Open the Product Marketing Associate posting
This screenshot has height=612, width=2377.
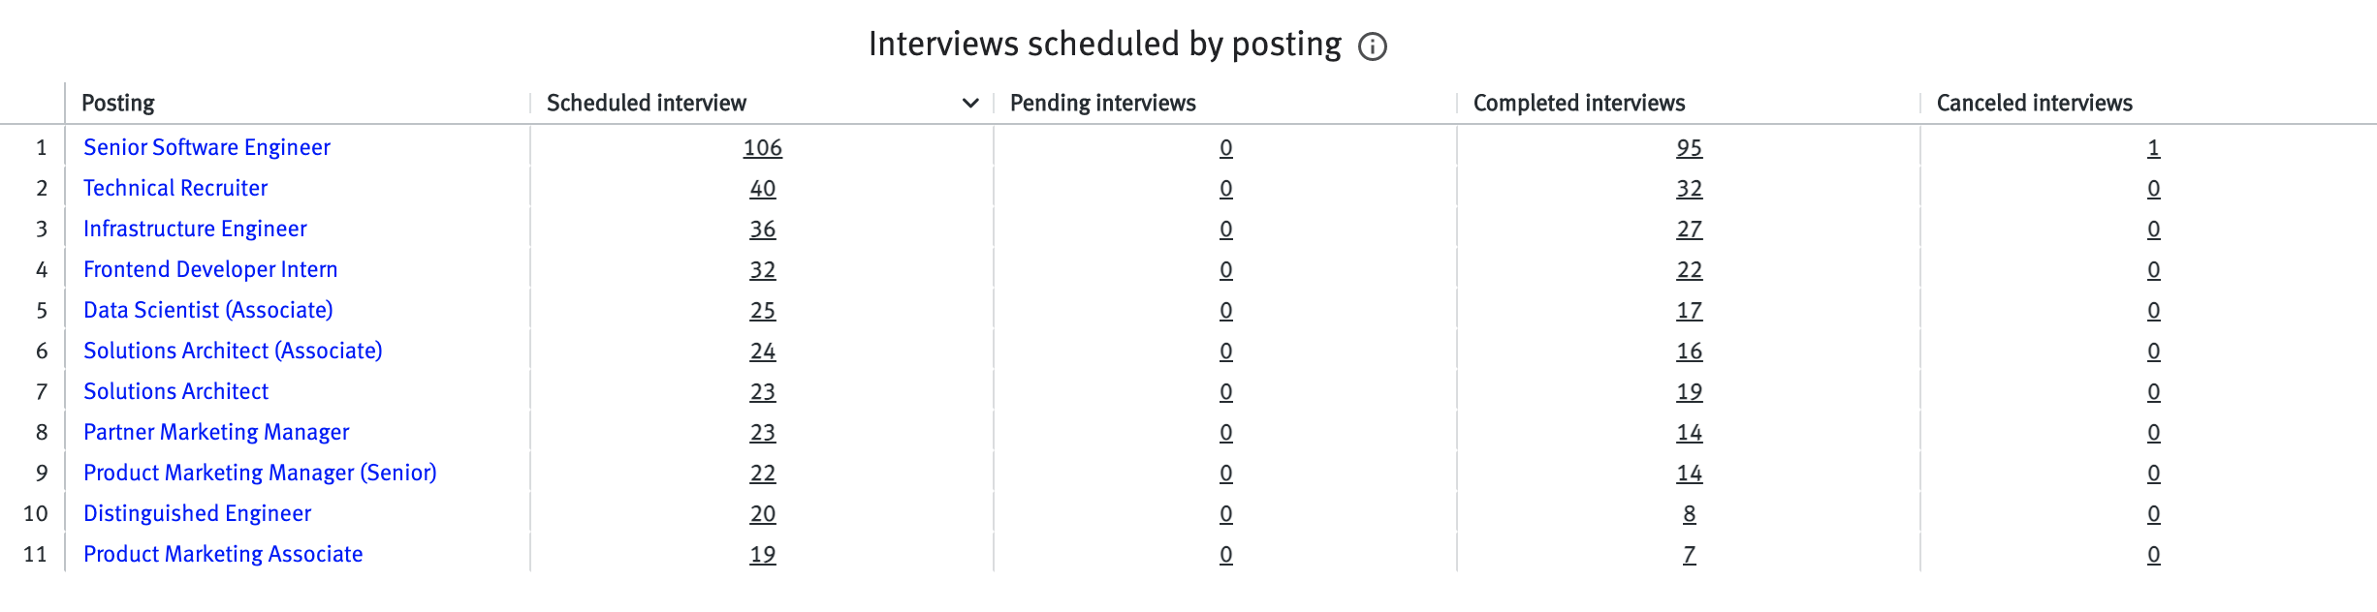point(223,554)
